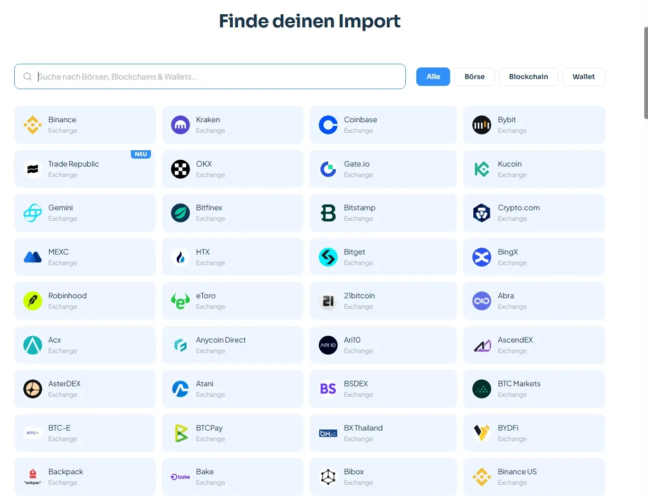
Task: Select the Börse filter tab
Action: (474, 76)
